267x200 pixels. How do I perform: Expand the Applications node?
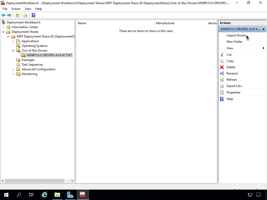[13, 41]
